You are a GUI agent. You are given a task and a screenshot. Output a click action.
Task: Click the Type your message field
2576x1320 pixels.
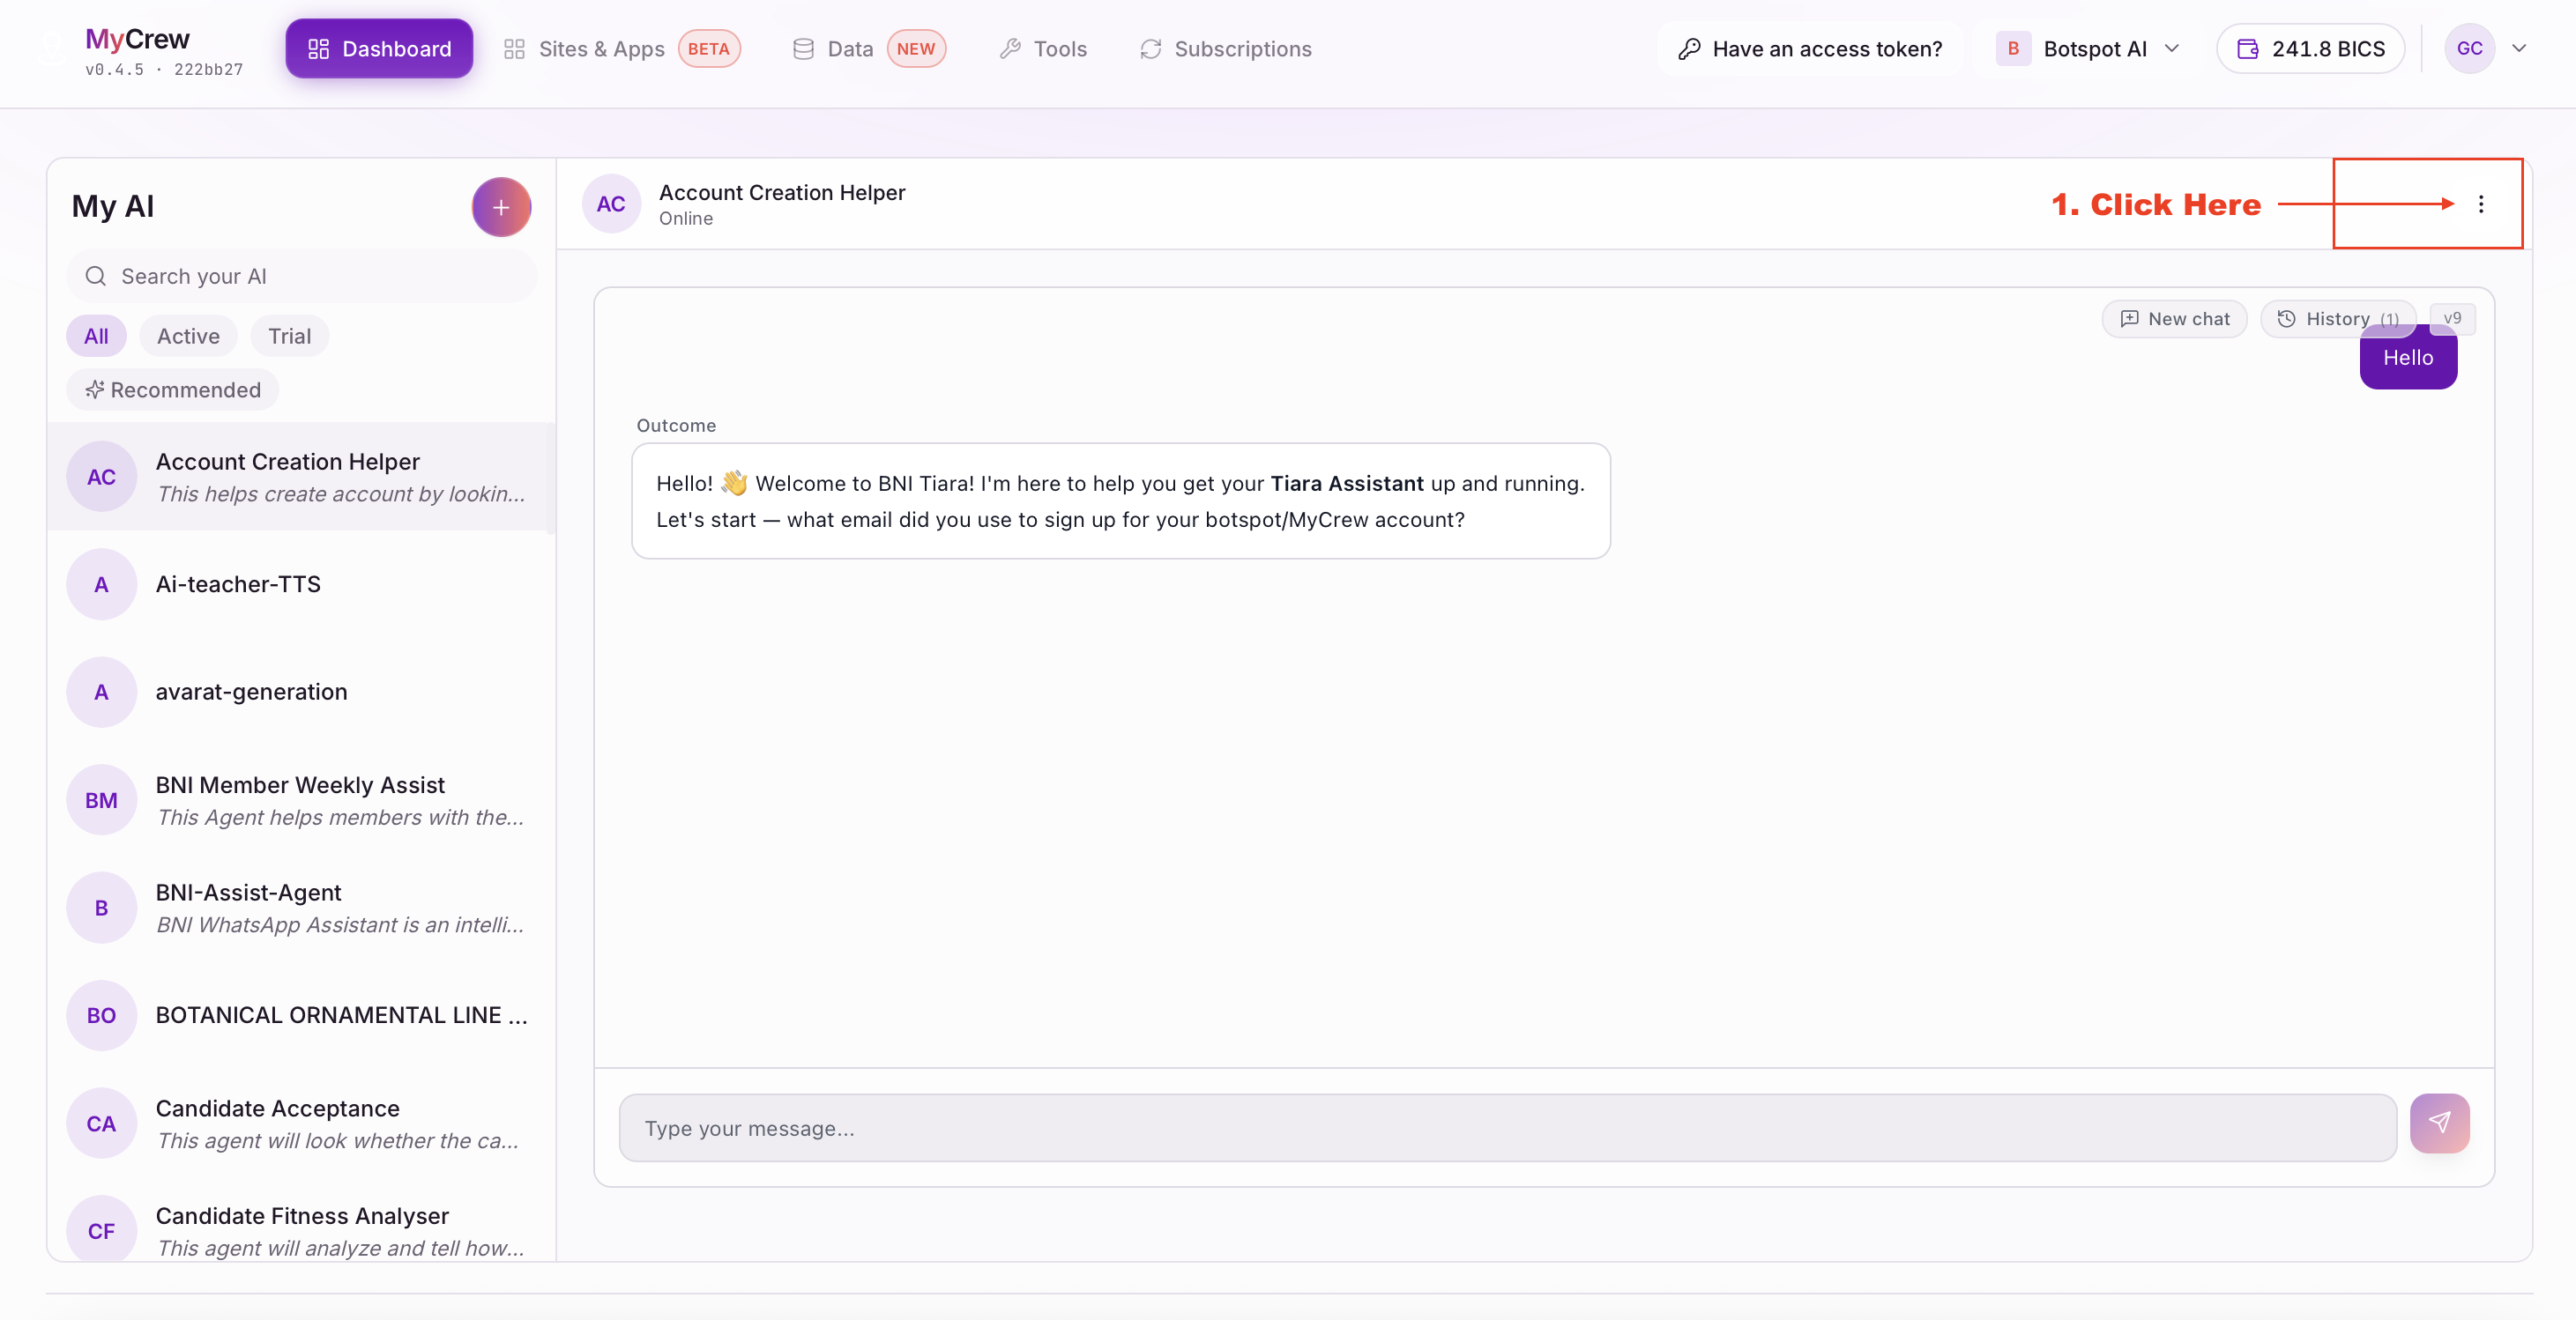click(x=1508, y=1128)
